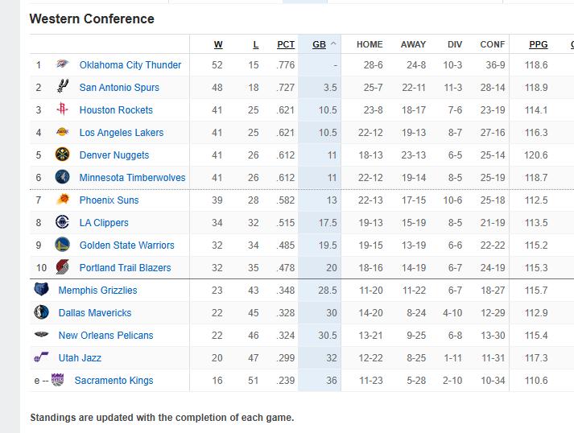Open the LA Clippers team link
This screenshot has width=574, height=433.
tap(104, 223)
